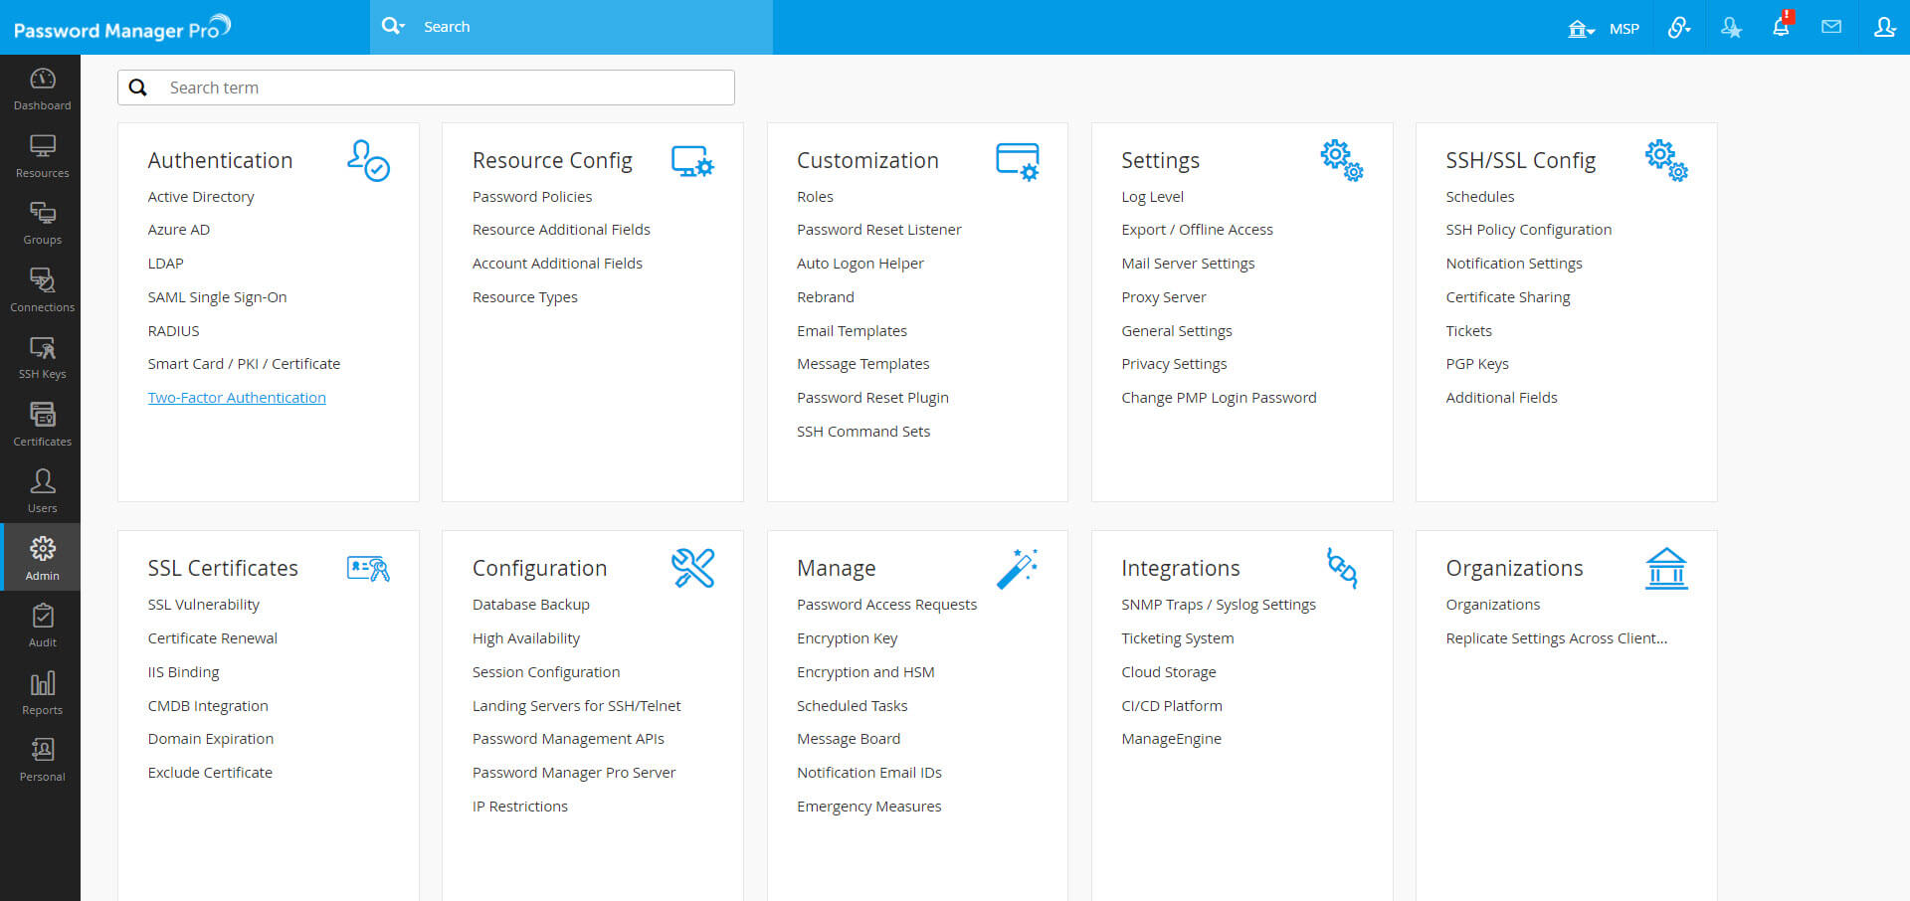The image size is (1910, 901).
Task: Open the Dashboard from the sidebar
Action: (x=42, y=89)
